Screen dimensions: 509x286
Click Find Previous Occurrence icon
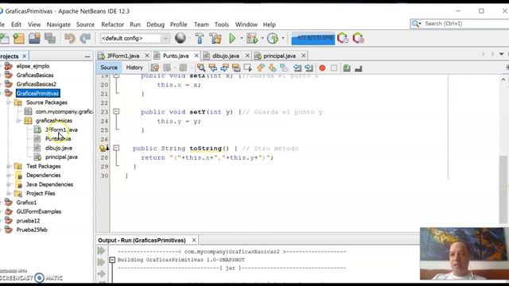212,68
